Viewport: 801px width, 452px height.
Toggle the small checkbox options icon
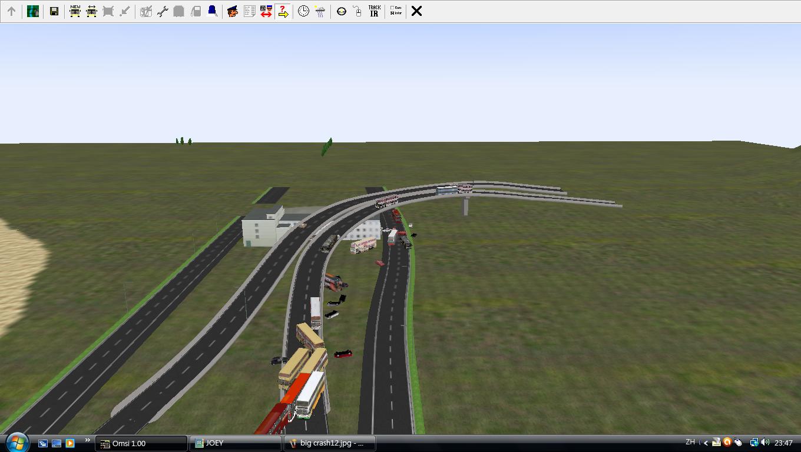point(396,11)
